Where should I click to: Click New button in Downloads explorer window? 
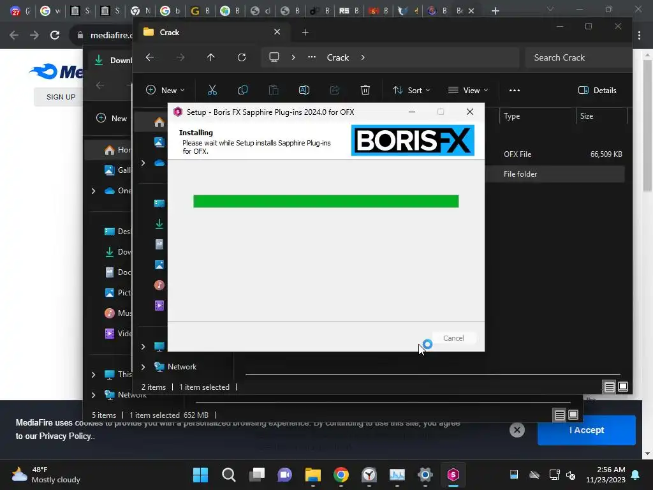pos(112,118)
